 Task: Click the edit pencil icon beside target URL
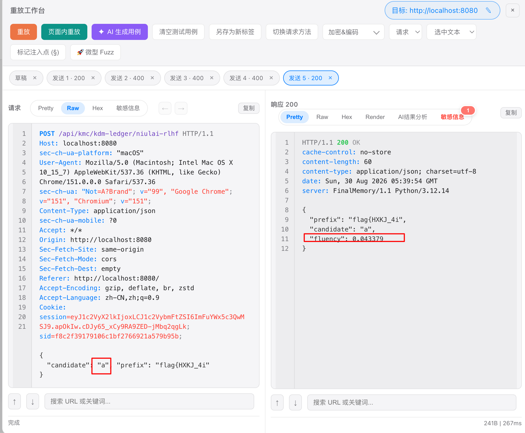(x=488, y=10)
